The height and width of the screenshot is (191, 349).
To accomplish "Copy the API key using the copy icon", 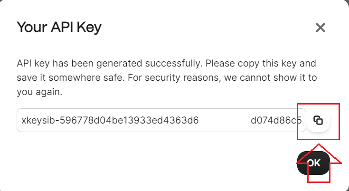I will (x=318, y=120).
